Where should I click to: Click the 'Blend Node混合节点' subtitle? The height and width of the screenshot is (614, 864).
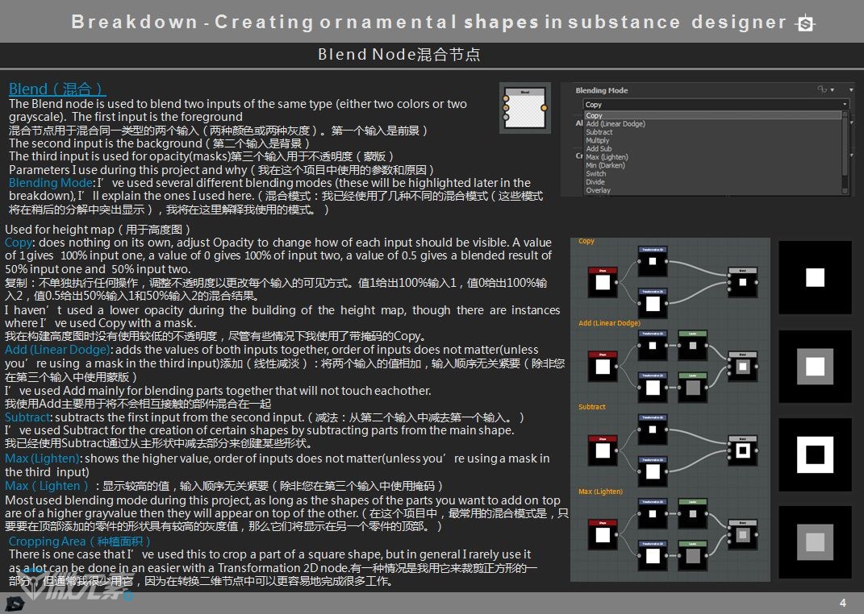(399, 55)
